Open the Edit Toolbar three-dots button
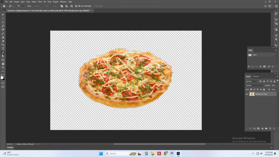 3,71
